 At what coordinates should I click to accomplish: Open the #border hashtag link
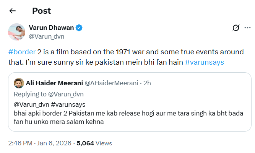(21, 52)
